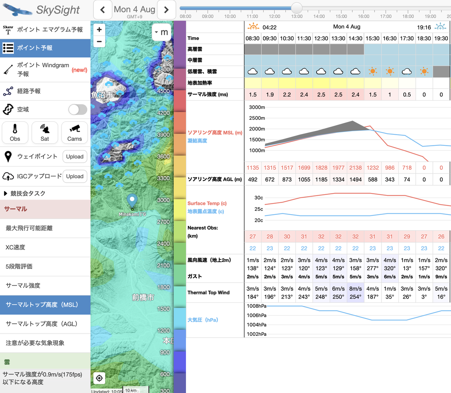
Task: Click soaring height MSL value 2138
Action: [x=355, y=168]
